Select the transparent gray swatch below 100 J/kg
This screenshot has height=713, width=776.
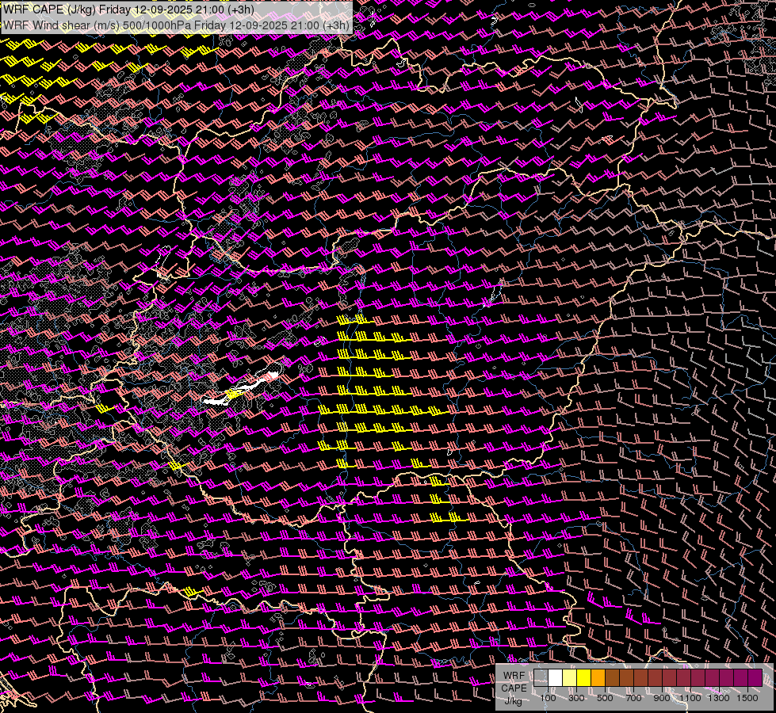pos(541,677)
